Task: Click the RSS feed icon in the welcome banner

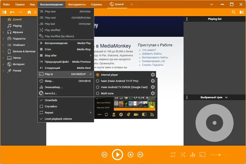Action: pos(152,115)
